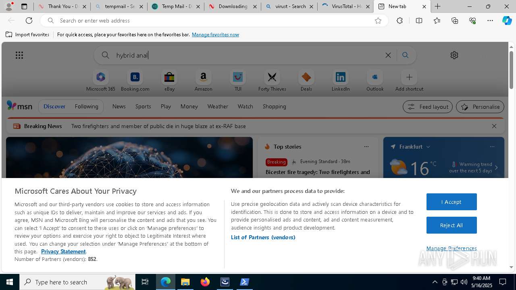Open Top stories more options menu

[x=366, y=147]
